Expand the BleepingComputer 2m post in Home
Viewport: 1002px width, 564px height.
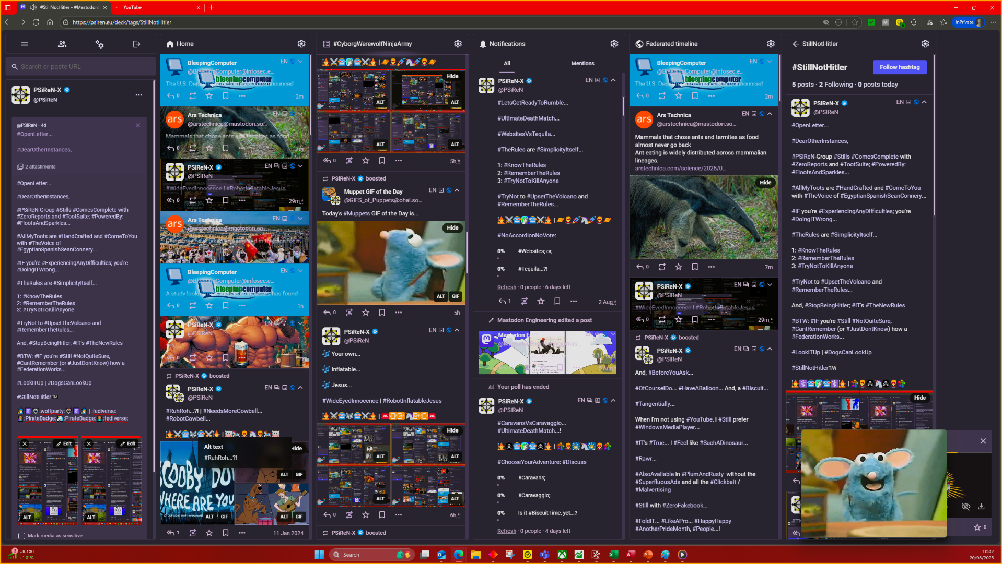(300, 62)
